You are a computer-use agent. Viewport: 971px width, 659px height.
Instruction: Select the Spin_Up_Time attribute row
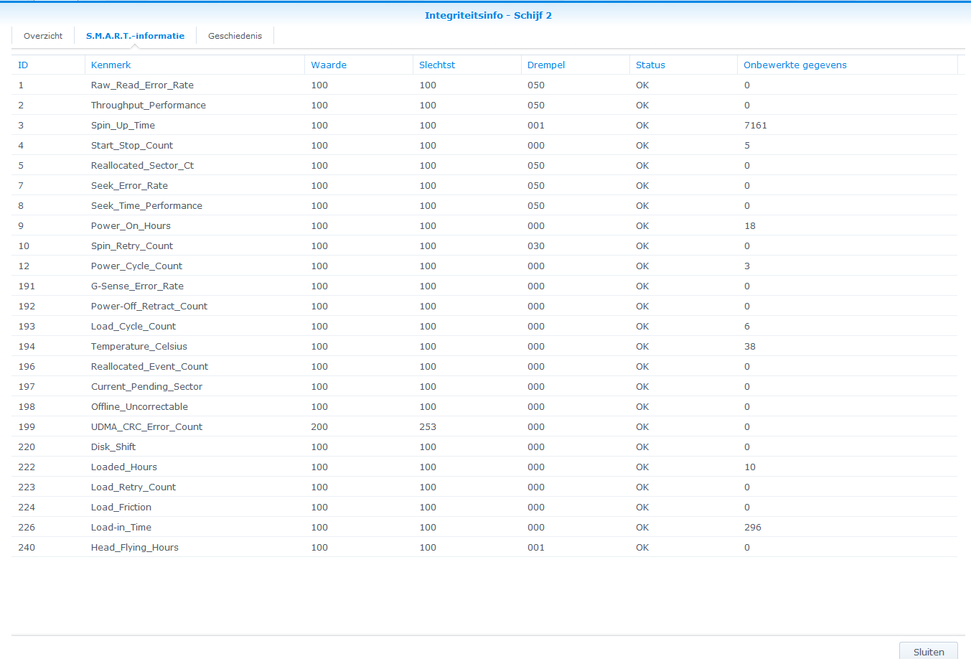pyautogui.click(x=123, y=126)
